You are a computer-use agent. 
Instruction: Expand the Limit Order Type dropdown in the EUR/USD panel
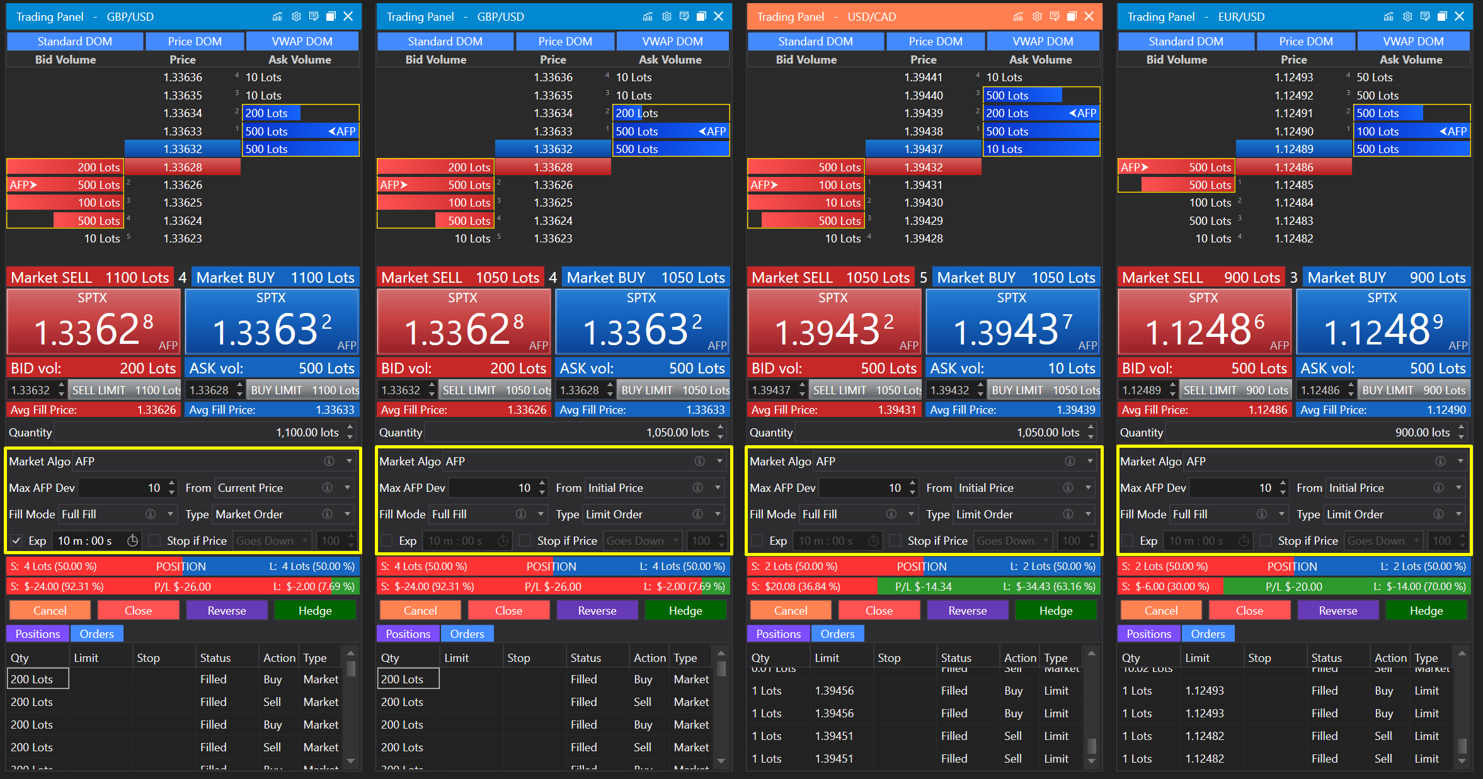click(x=1458, y=515)
